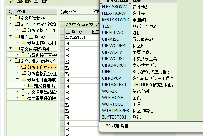Click folder icon of 定义通用出站插 node
Viewport: 203px width, 136px height.
pyautogui.click(x=24, y=92)
